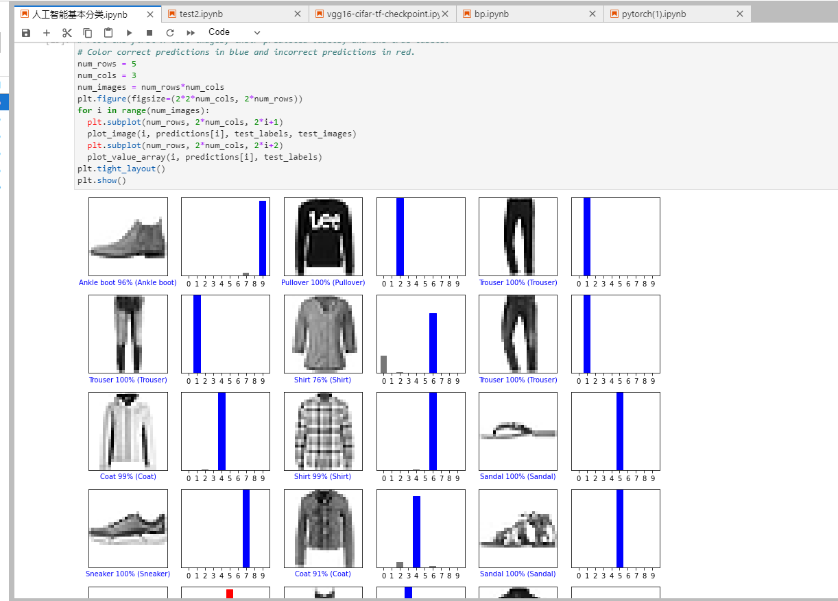Image resolution: width=838 pixels, height=601 pixels.
Task: Click the 'plt.show()' code line
Action: pos(102,180)
